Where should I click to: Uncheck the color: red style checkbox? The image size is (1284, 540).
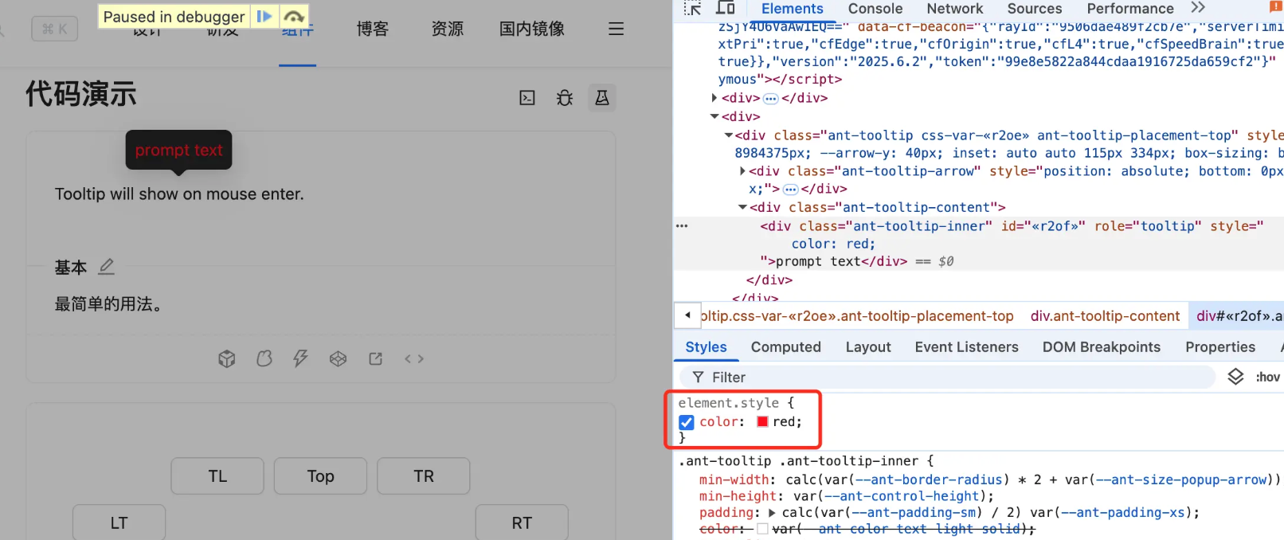point(687,422)
